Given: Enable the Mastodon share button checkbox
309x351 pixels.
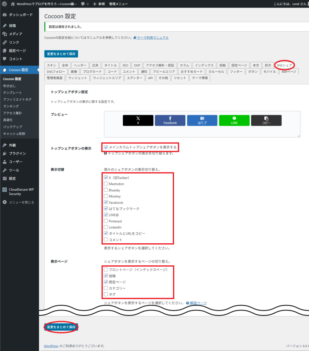Looking at the screenshot, I should (106, 184).
